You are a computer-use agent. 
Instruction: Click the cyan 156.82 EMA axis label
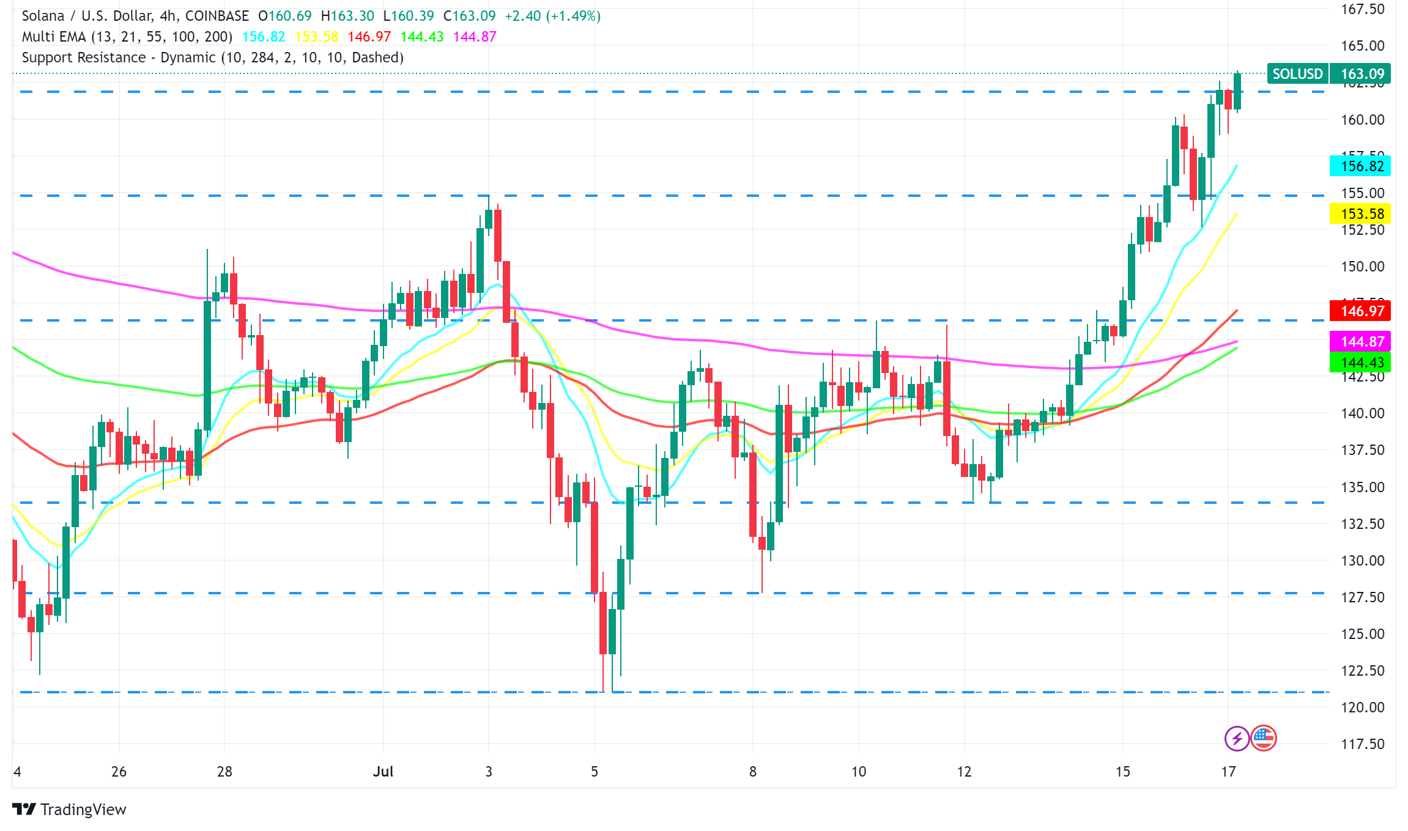[x=1362, y=166]
